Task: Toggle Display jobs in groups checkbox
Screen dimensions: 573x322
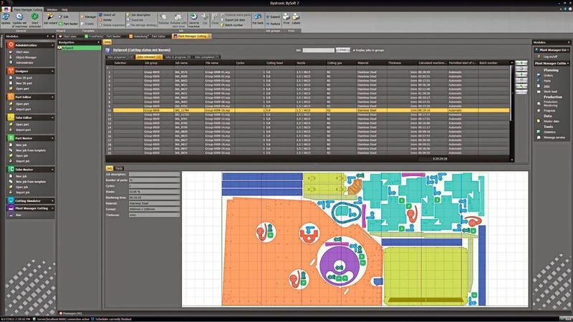Action: point(354,50)
